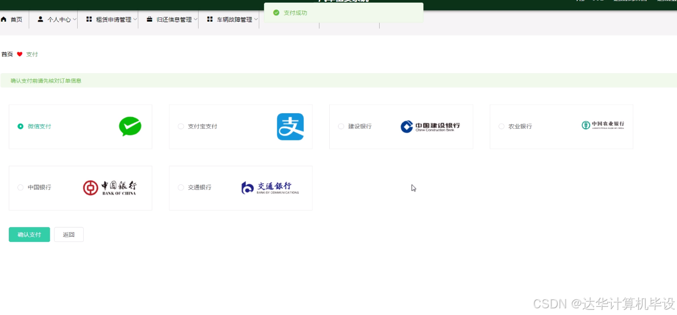Expand the 车辆故障管理 dropdown arrow
This screenshot has width=677, height=315.
256,20
